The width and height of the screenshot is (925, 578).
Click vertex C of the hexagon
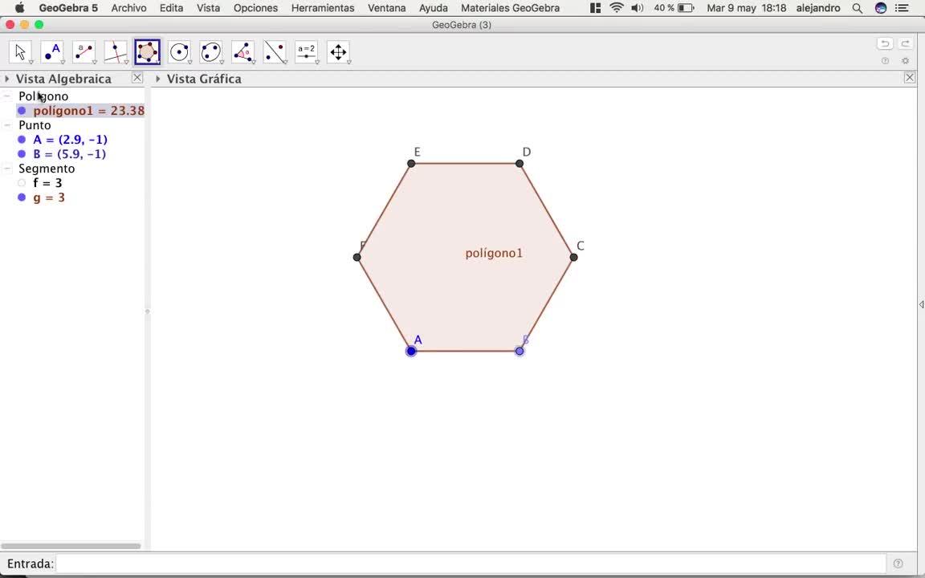tap(573, 257)
